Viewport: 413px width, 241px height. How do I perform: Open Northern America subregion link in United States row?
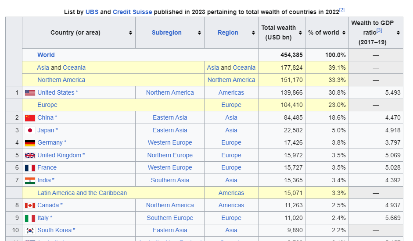[170, 92]
